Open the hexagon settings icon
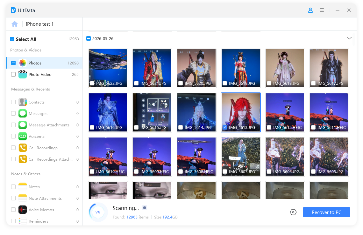This screenshot has width=363, height=235. coord(293,212)
